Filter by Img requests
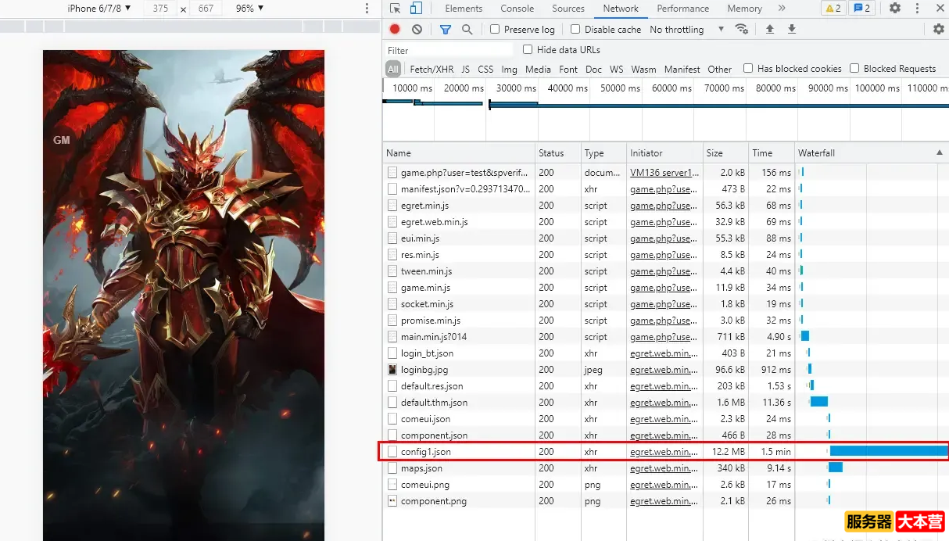Image resolution: width=949 pixels, height=541 pixels. (x=510, y=69)
